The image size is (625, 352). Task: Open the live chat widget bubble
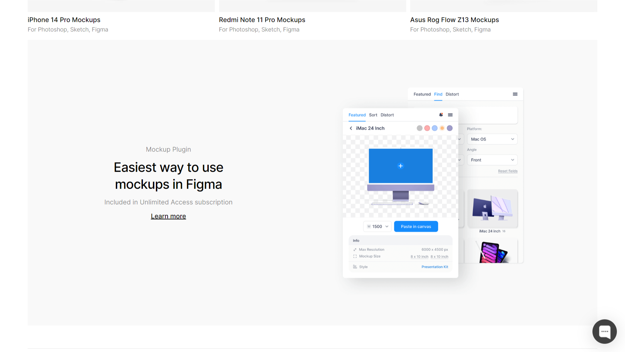(604, 331)
